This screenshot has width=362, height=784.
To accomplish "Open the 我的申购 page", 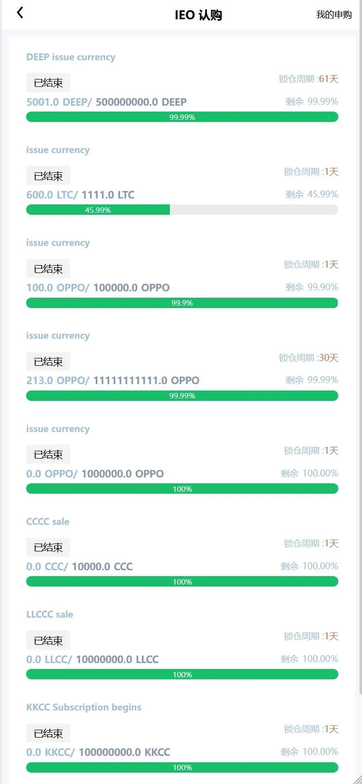I will [x=334, y=15].
